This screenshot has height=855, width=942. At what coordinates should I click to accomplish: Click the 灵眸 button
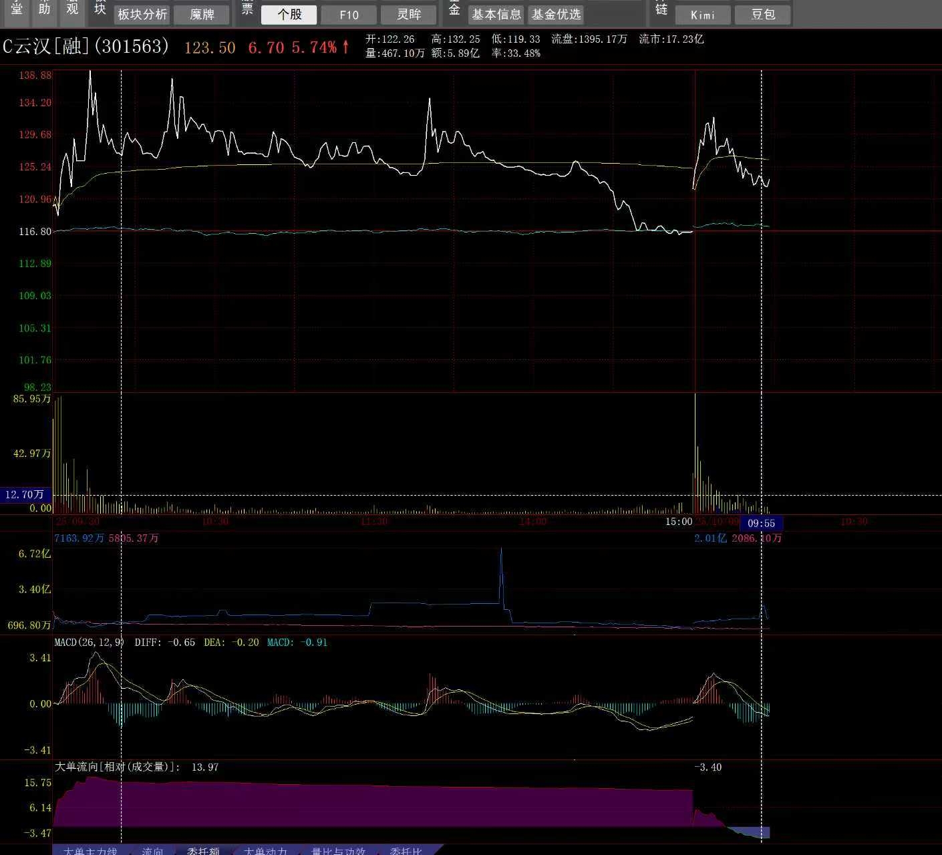[x=409, y=15]
